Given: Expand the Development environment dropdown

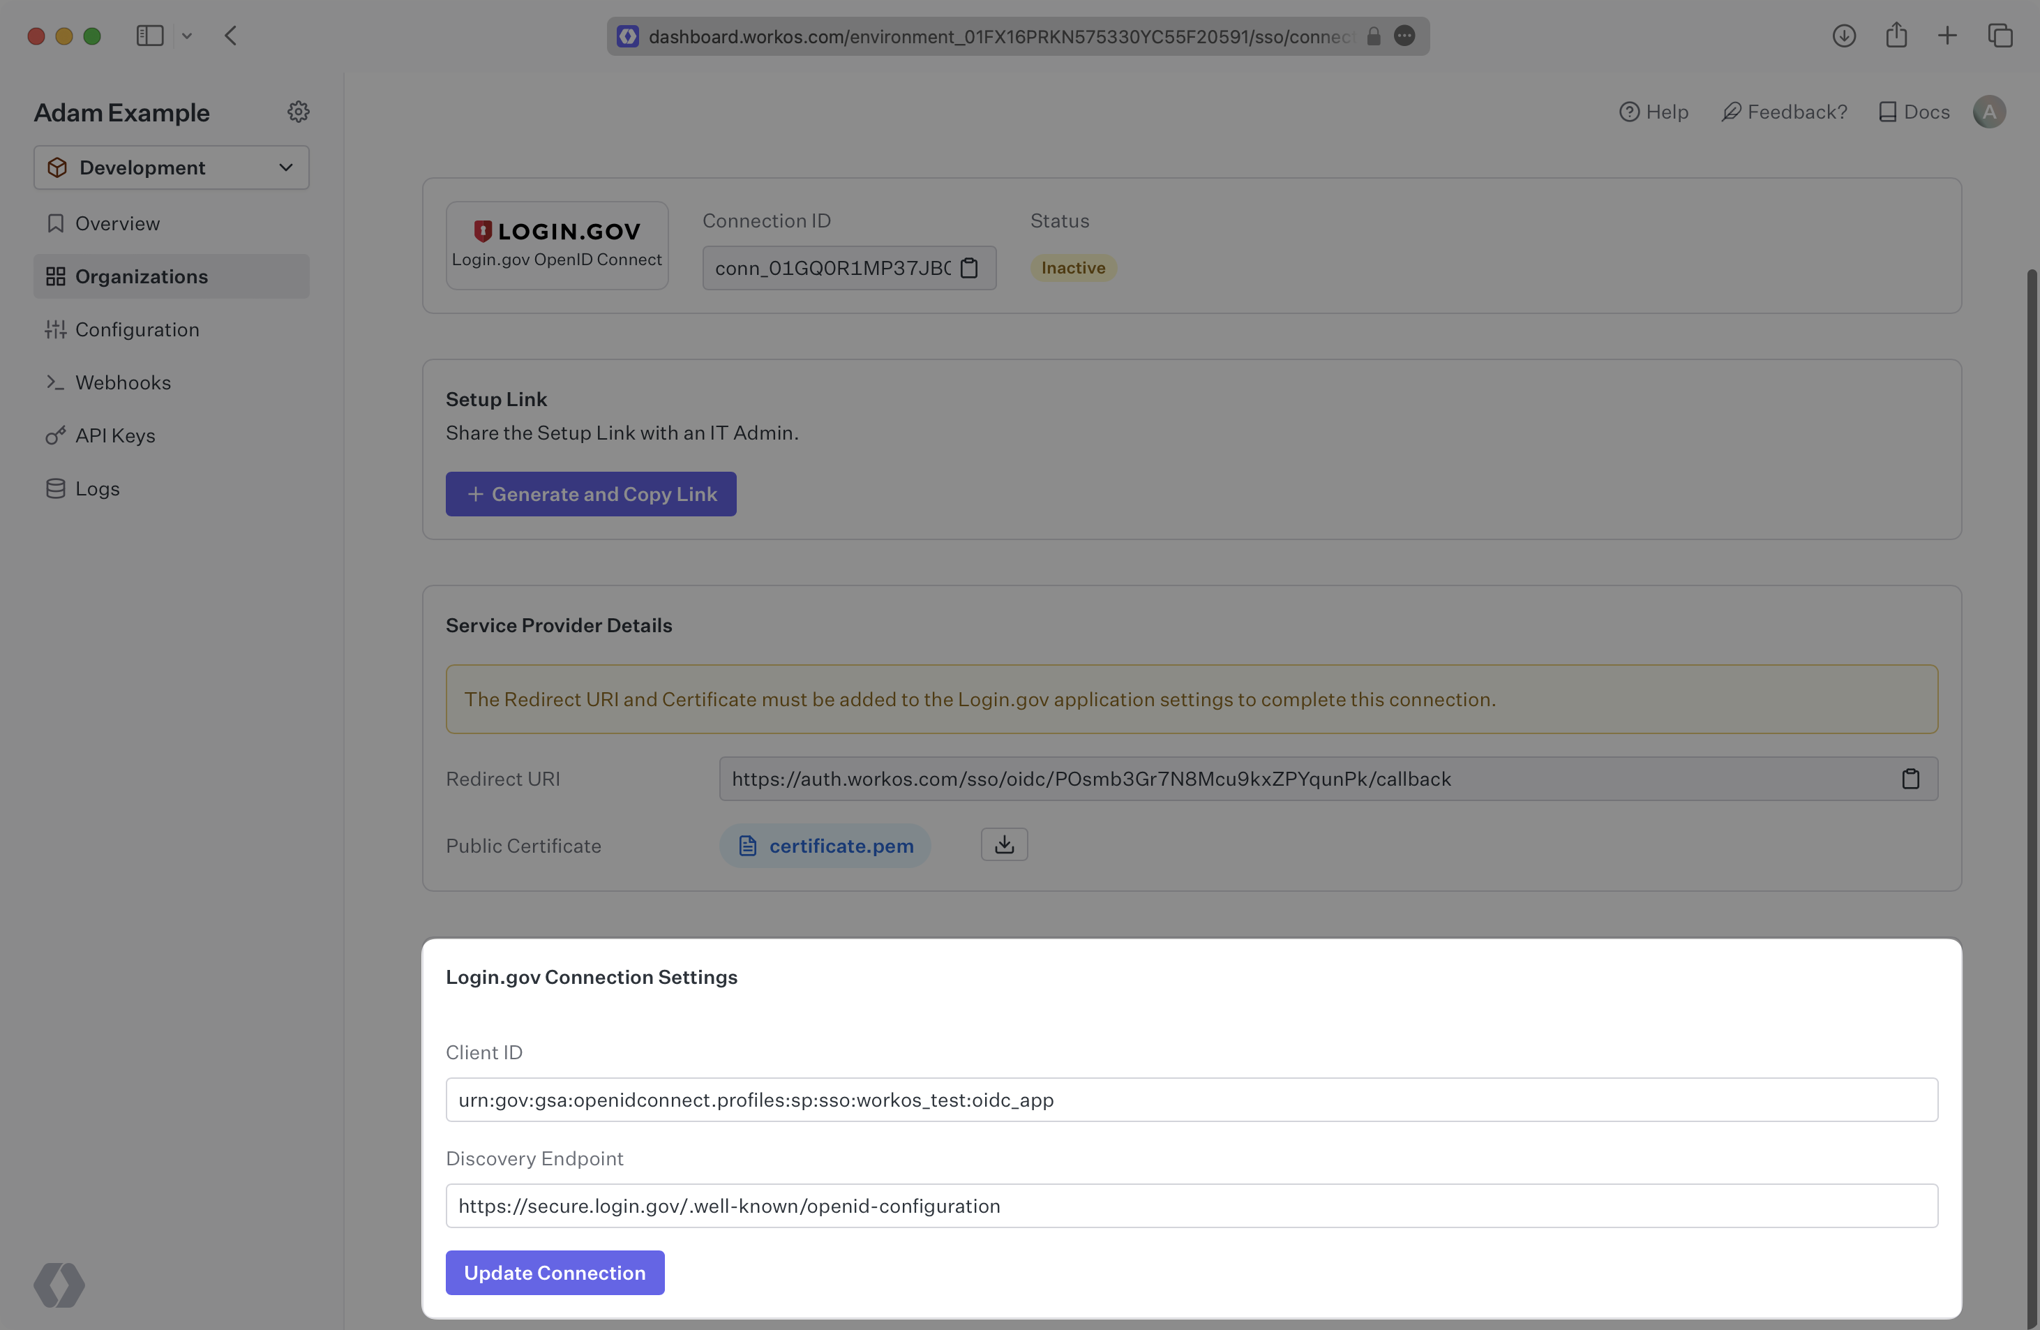Looking at the screenshot, I should 172,167.
